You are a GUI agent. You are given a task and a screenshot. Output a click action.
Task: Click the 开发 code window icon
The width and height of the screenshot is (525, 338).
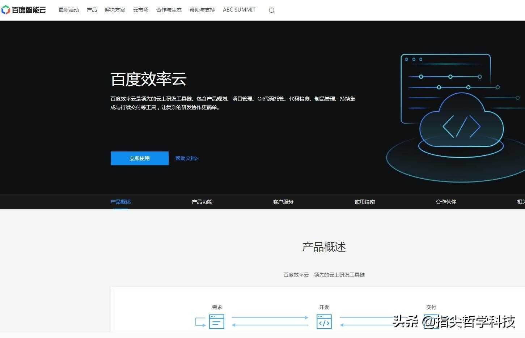(324, 322)
